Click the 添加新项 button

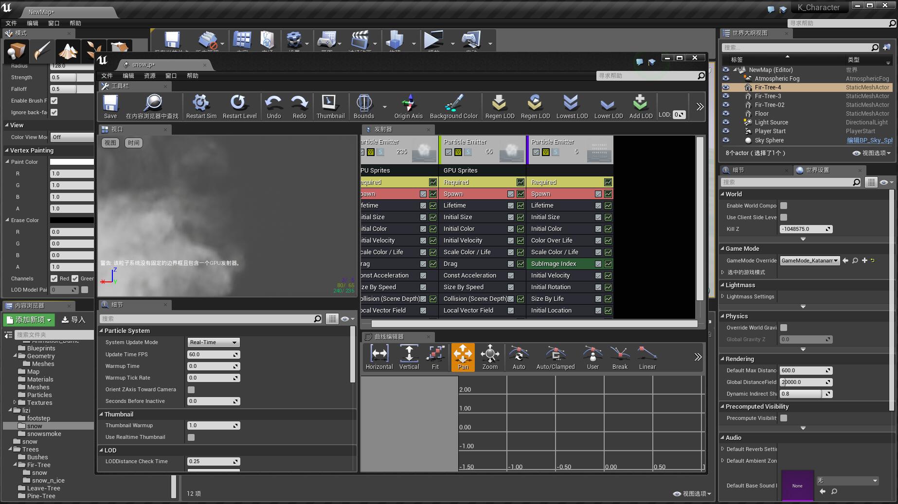pyautogui.click(x=29, y=320)
